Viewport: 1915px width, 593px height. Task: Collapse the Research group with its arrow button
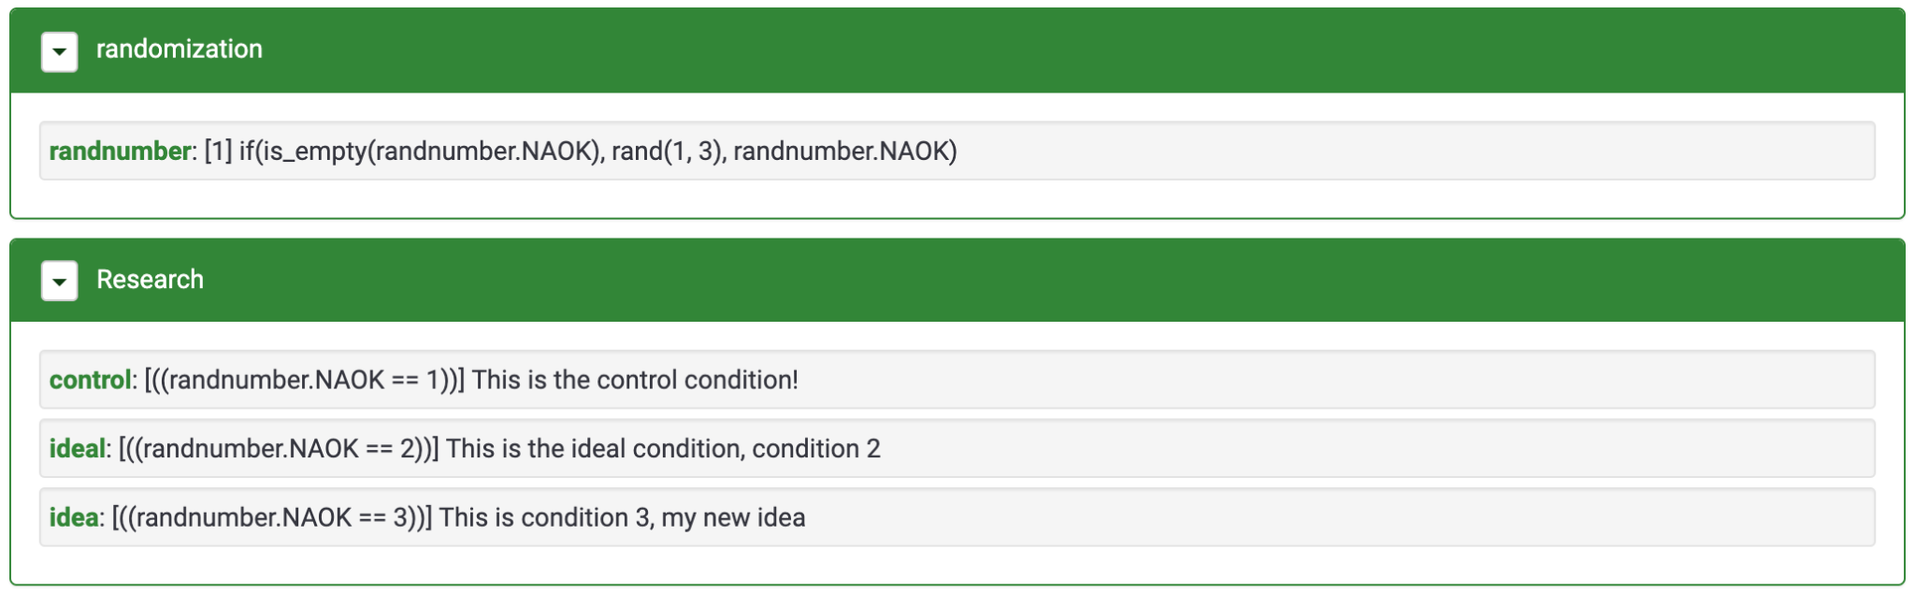pos(59,281)
